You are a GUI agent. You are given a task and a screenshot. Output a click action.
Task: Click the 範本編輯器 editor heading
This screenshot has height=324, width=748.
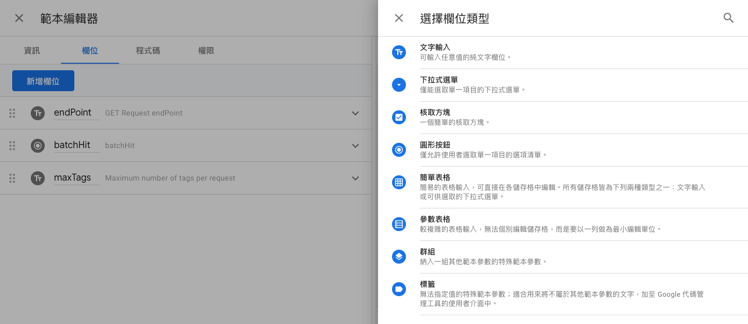point(69,19)
